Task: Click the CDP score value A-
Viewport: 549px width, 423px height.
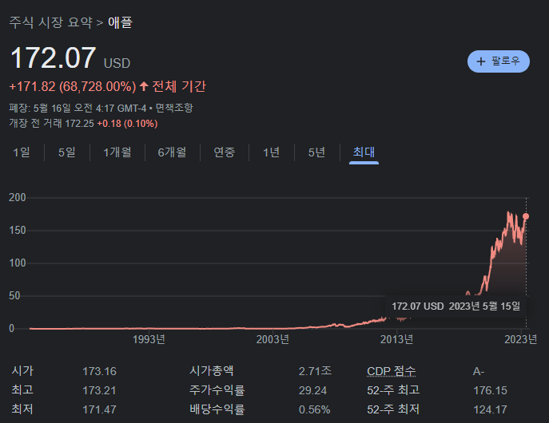Action: coord(478,371)
